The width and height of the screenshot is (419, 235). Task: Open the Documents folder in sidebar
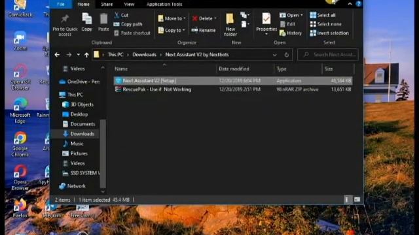(x=79, y=124)
